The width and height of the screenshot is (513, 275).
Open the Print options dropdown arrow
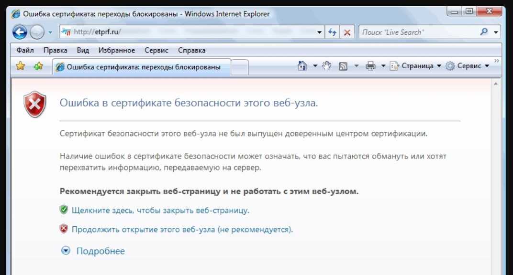pyautogui.click(x=383, y=66)
